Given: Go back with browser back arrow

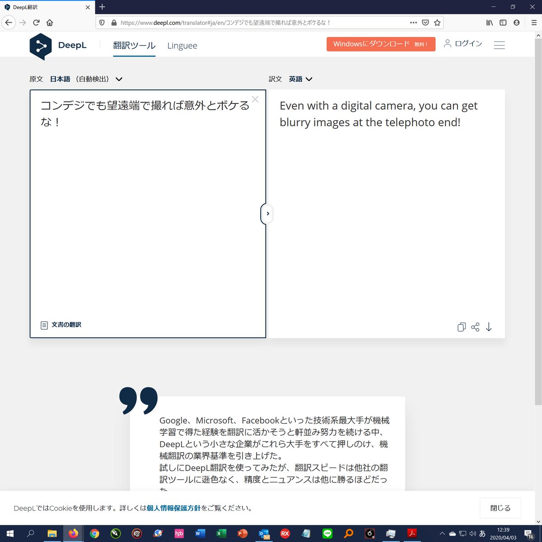Looking at the screenshot, I should (9, 23).
